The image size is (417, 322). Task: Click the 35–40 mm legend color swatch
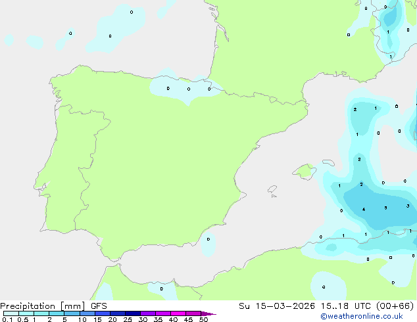point(163,313)
